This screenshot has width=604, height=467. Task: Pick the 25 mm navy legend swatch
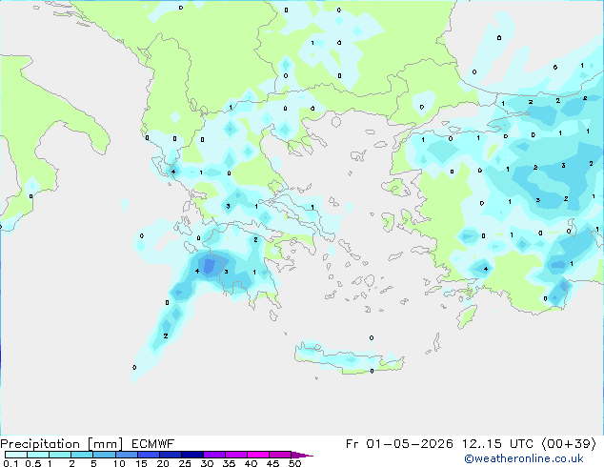[x=192, y=455]
